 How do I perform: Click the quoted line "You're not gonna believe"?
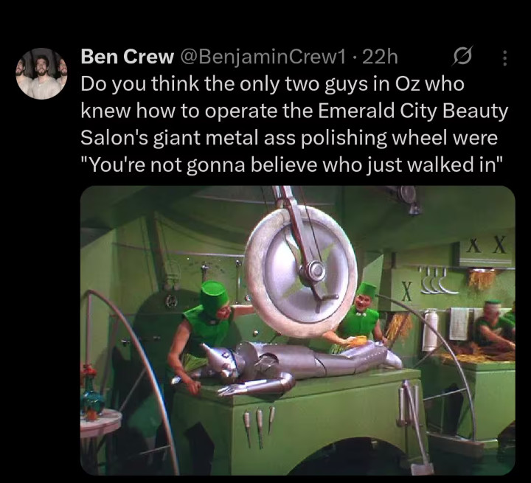(295, 164)
